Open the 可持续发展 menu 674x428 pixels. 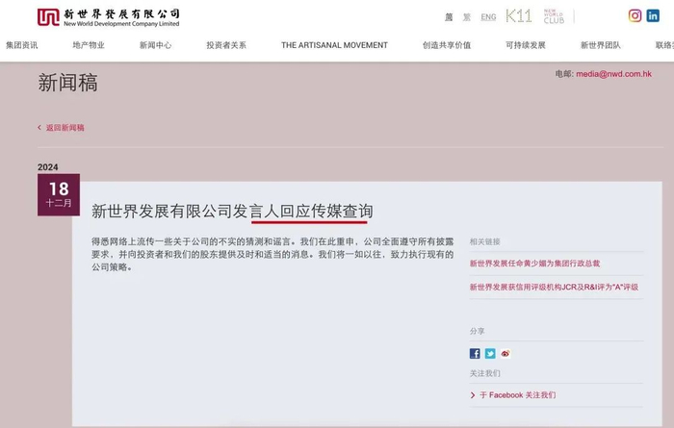click(526, 45)
